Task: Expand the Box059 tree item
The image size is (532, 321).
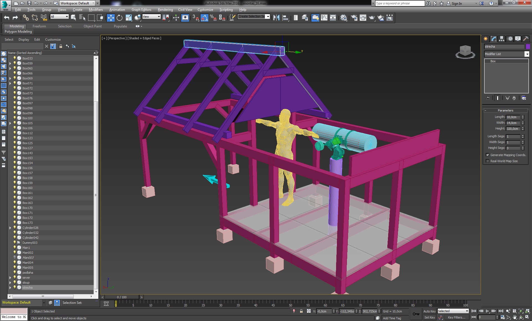Action: (x=10, y=63)
